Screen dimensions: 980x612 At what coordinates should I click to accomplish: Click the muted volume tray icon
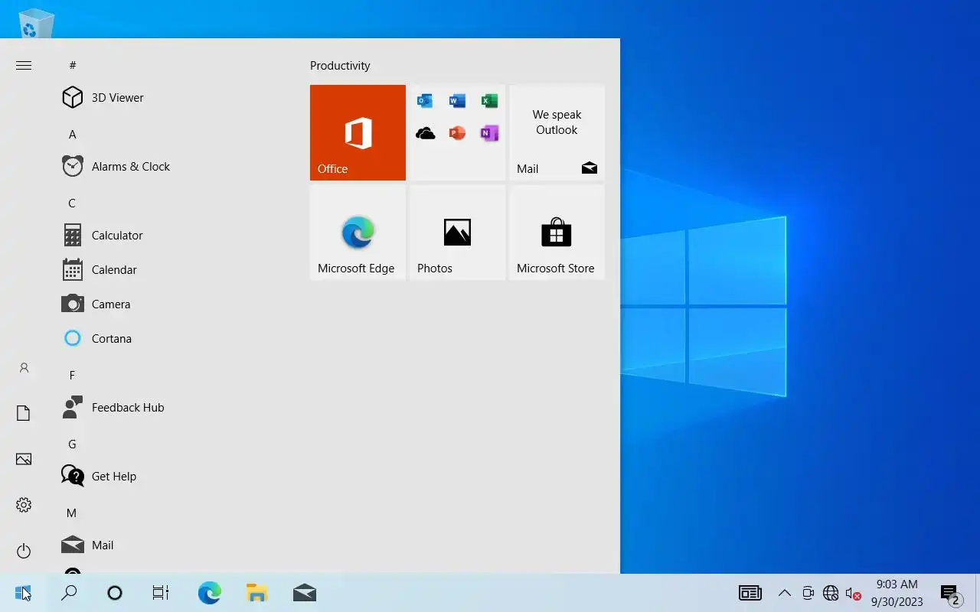(854, 593)
